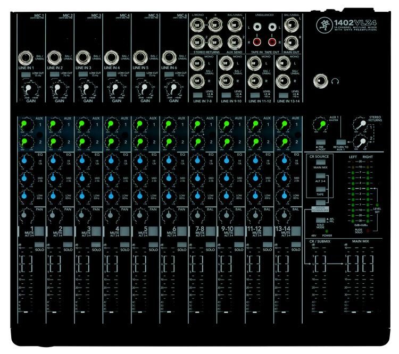Screen dimensions: 399x354
Task: Toggle the channel 5 Low Cut switch
Action: pyautogui.click(x=140, y=74)
